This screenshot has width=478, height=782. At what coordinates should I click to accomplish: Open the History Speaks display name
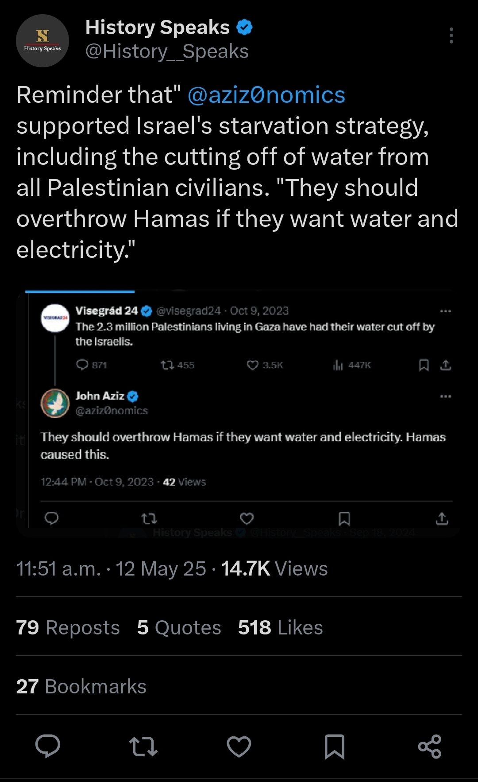pos(158,27)
